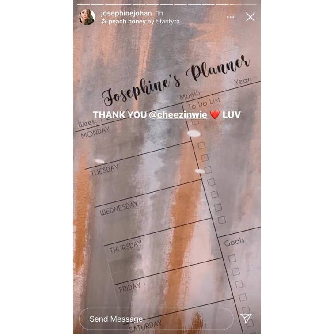This screenshot has width=334, height=334.
Task: Check the last To Do List checkbox above Goals
Action: (221, 220)
